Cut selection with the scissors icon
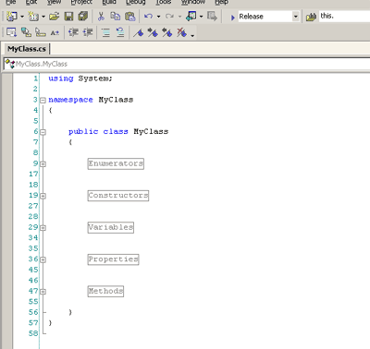Screen dimensions: 370x349 click(x=101, y=17)
